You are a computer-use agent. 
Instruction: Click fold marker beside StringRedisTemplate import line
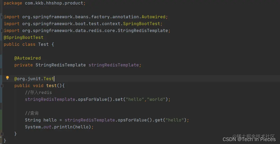coord(2,31)
